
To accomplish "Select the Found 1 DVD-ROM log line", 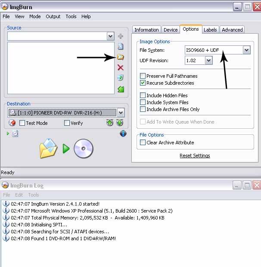I will (63, 238).
